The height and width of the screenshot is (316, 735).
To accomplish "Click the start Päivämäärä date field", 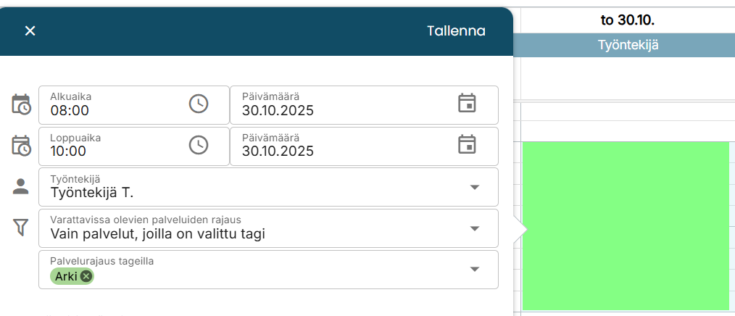I will pyautogui.click(x=341, y=110).
